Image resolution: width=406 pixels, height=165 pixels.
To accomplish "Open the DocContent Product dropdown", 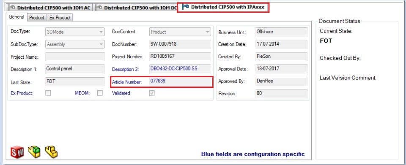I will (x=180, y=32).
